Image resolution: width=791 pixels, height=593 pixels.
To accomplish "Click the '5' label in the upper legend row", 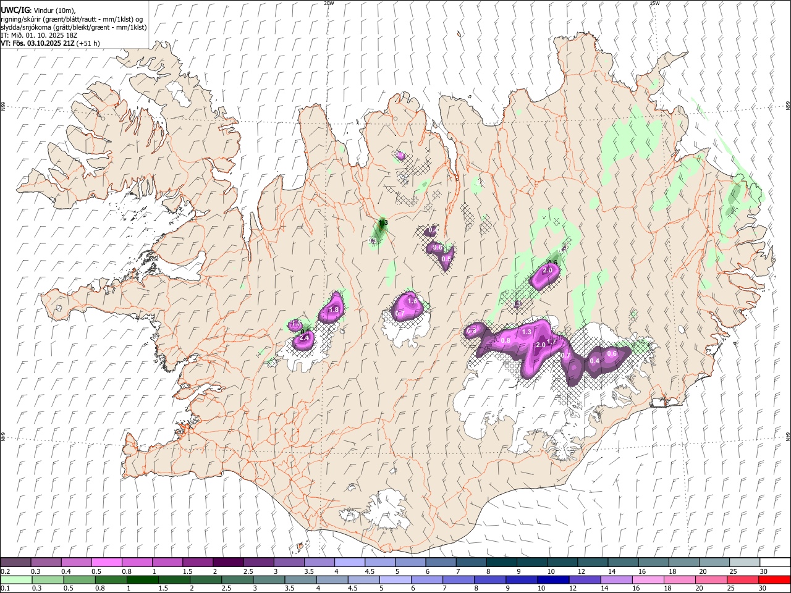I will (396, 571).
